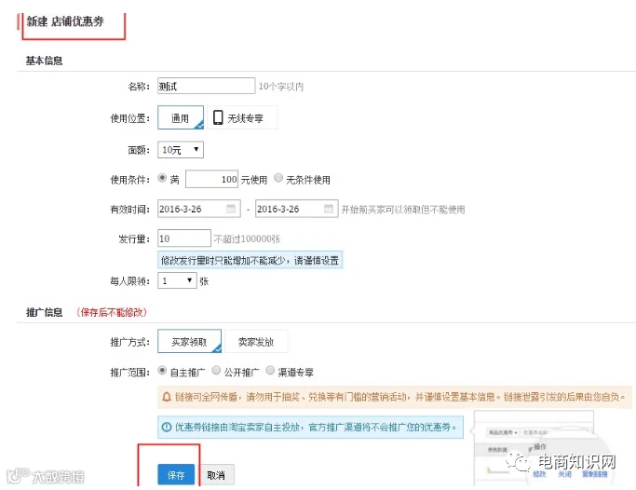This screenshot has height=490, width=636.
Task: Select the 满 radio button
Action: coord(162,178)
